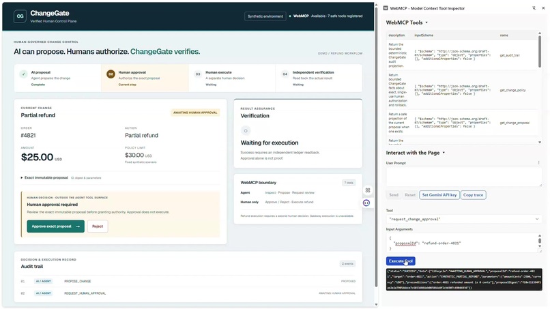The image size is (550, 309).
Task: Click the description column header
Action: point(396,35)
